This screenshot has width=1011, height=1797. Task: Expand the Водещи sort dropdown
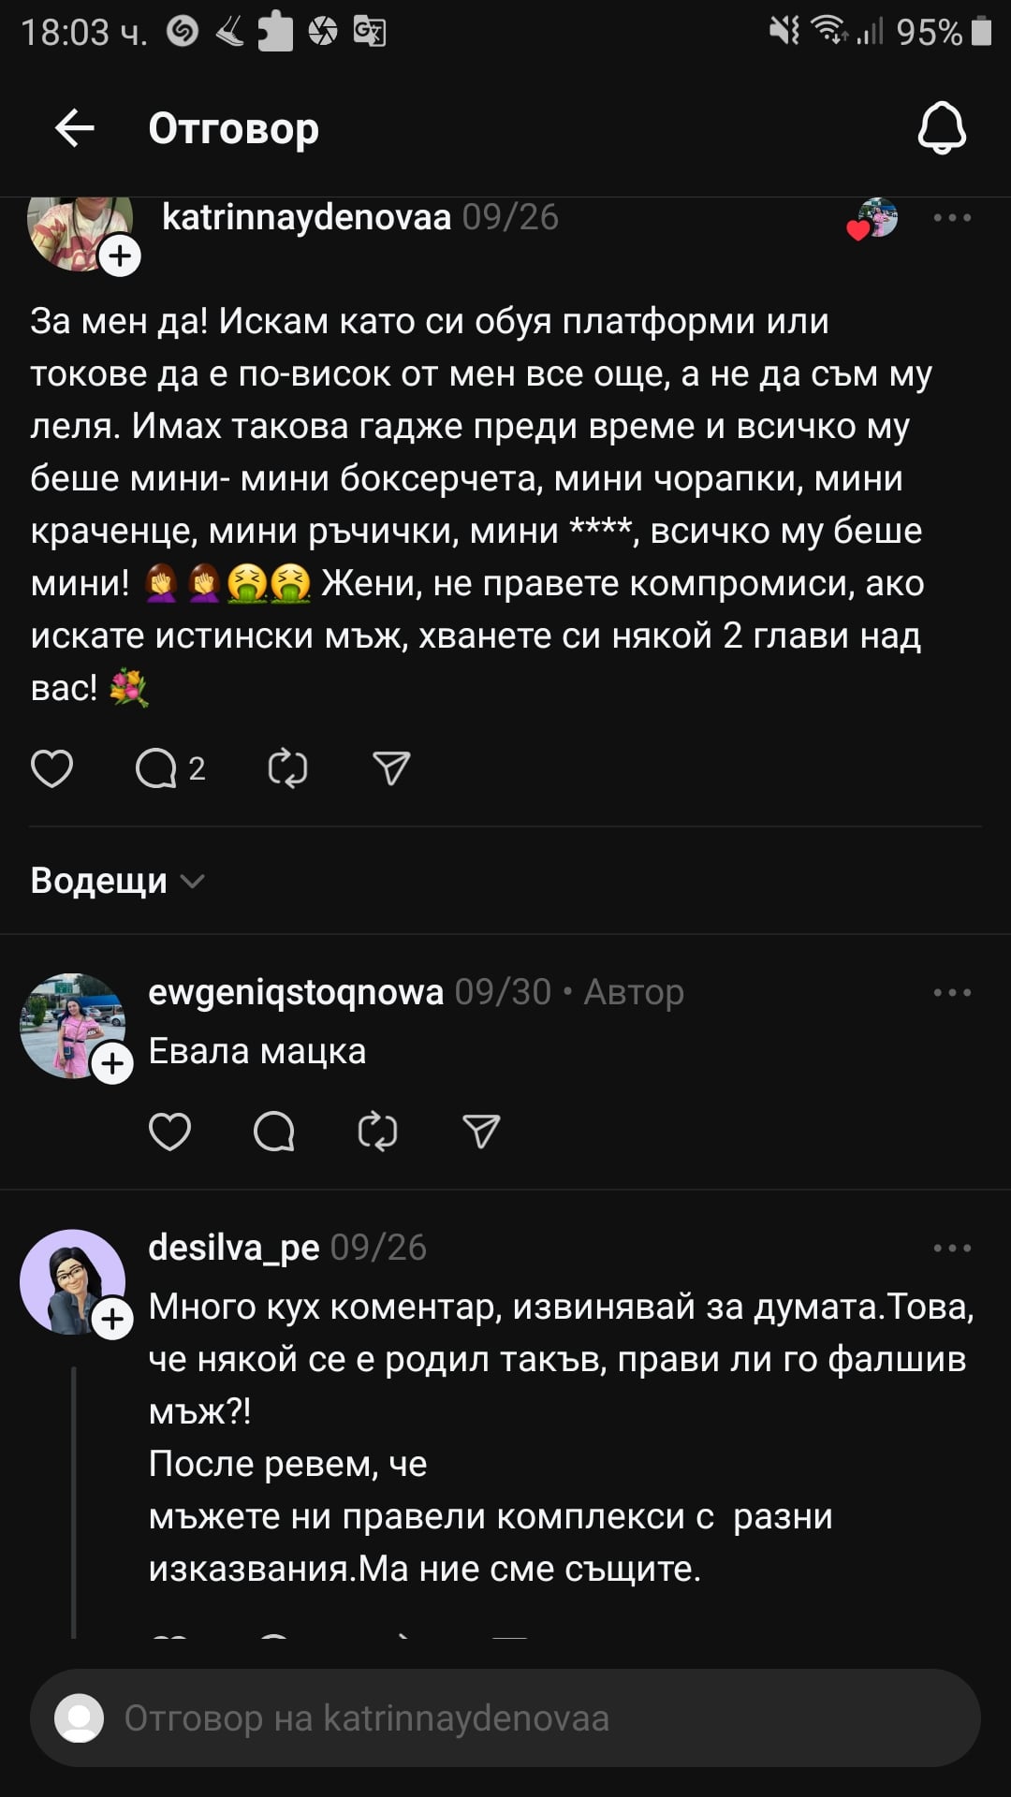pyautogui.click(x=117, y=881)
